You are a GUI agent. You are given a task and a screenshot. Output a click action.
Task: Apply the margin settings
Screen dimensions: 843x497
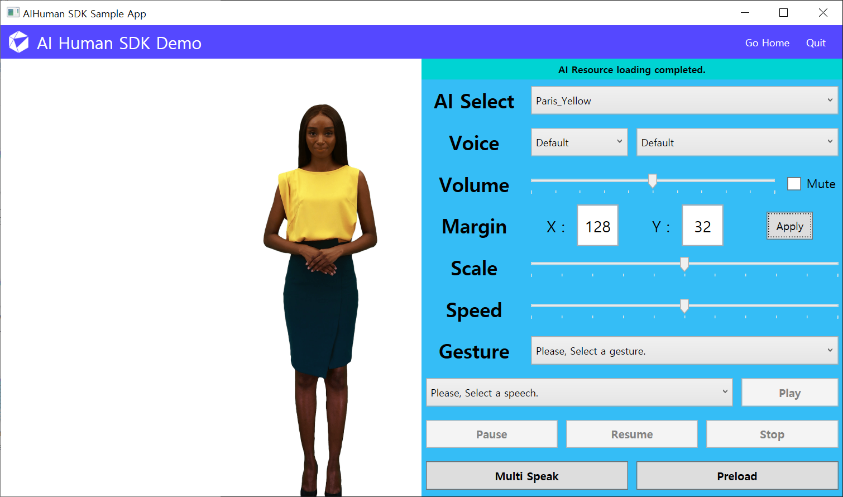(x=789, y=226)
